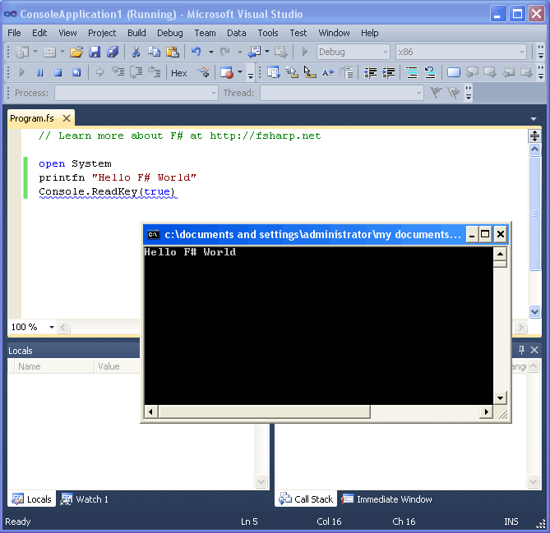Click the Name column header in Locals
The image size is (550, 533).
[x=54, y=366]
